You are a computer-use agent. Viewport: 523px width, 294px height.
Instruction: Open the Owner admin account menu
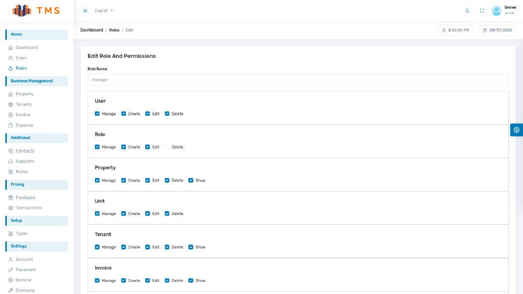510,10
